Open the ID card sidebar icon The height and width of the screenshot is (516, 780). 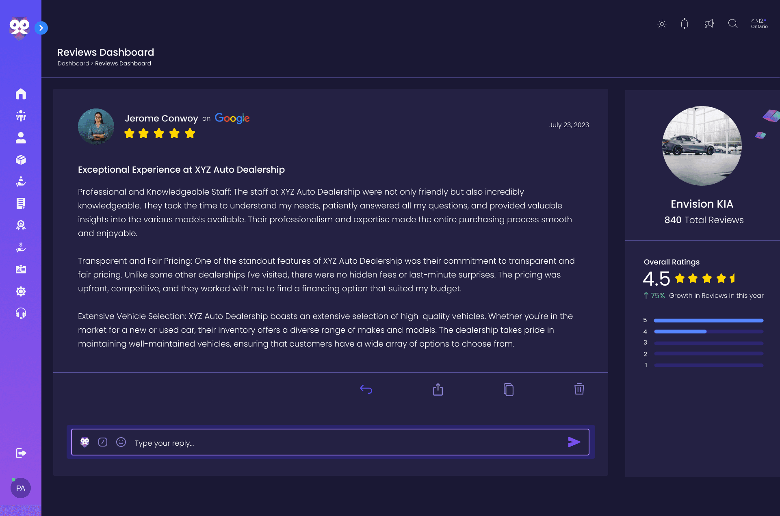pyautogui.click(x=21, y=269)
